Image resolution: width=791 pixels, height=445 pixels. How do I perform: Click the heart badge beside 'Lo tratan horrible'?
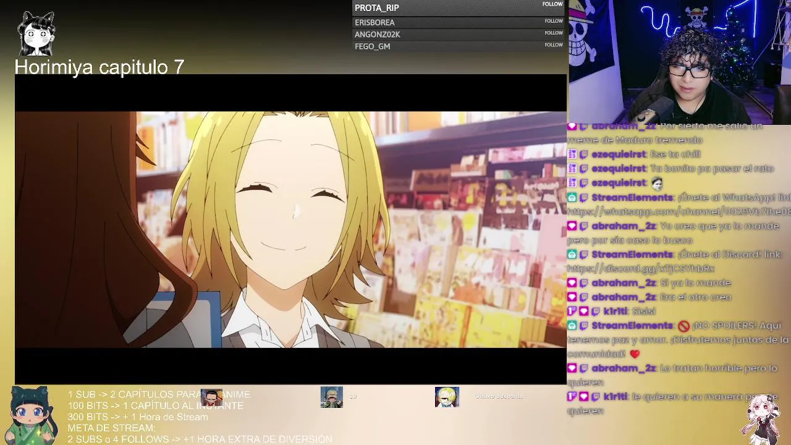point(572,368)
